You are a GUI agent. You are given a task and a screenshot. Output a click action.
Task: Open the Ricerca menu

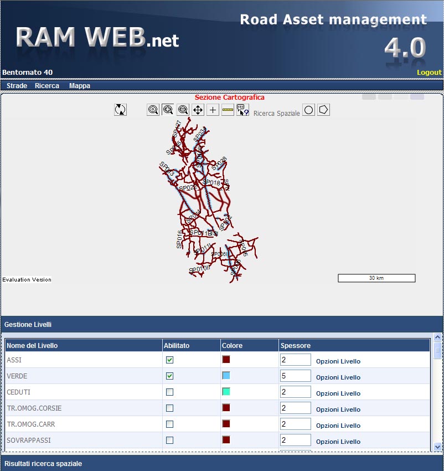click(47, 86)
